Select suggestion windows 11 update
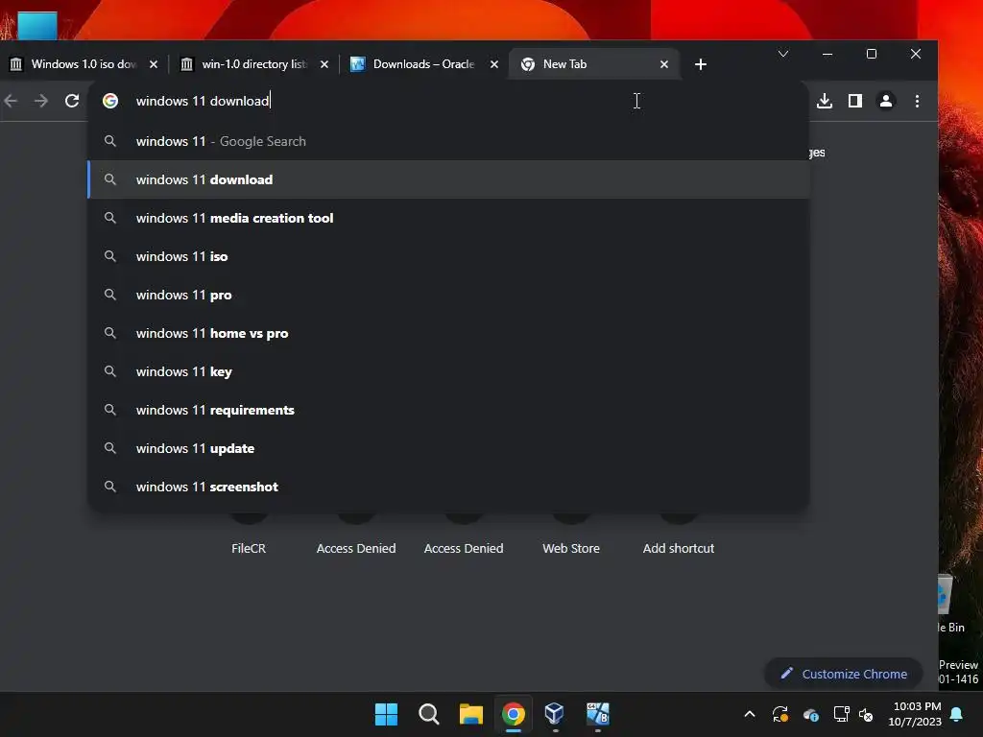 (448, 448)
